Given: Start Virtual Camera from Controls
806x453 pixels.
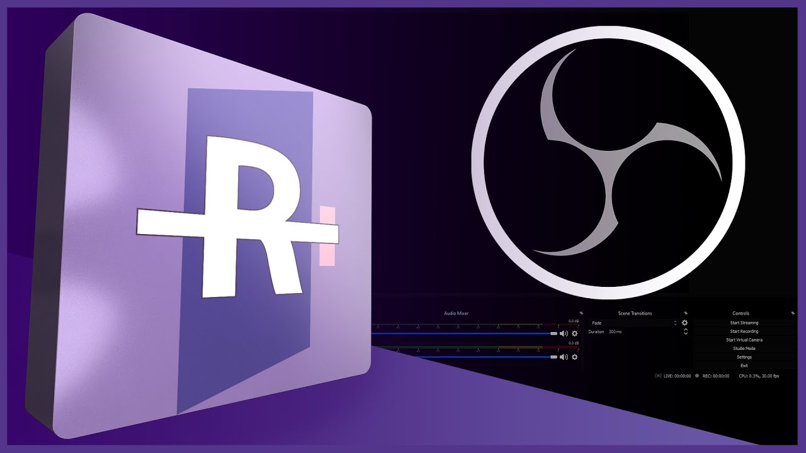Looking at the screenshot, I should click(x=744, y=340).
